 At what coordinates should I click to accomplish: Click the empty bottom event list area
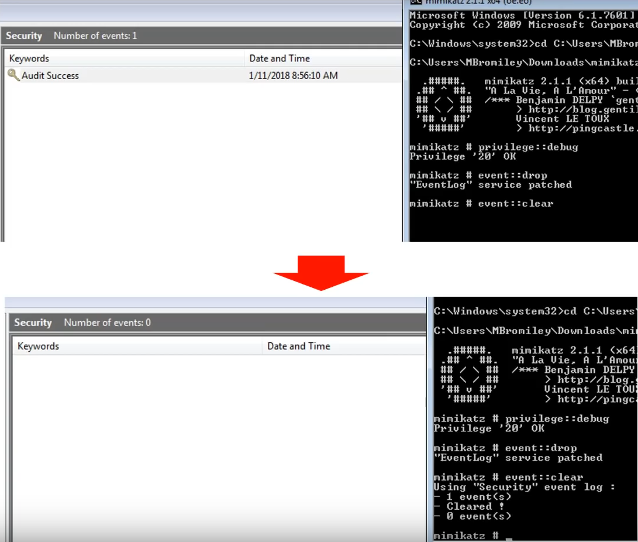pos(219,448)
